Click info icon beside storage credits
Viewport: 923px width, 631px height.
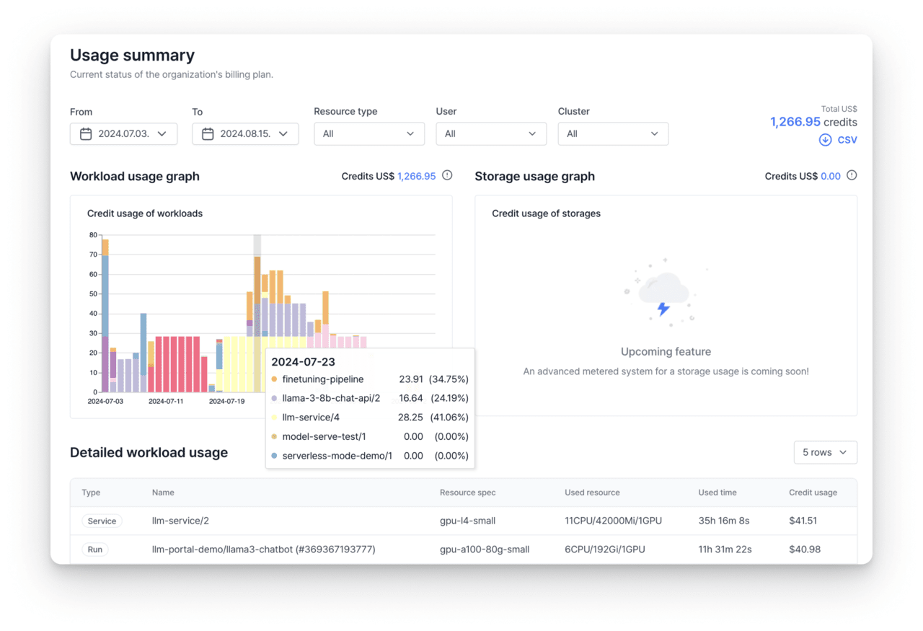click(852, 175)
